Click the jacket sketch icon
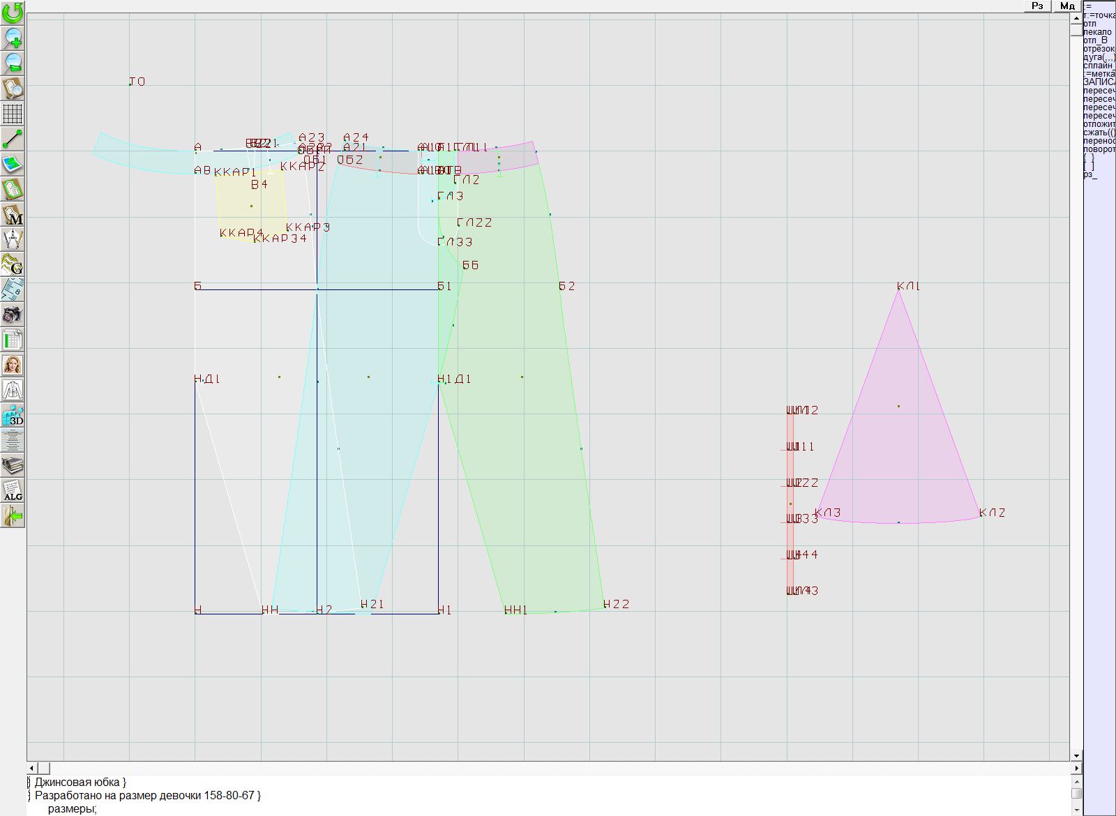Image resolution: width=1116 pixels, height=816 pixels. (x=13, y=390)
